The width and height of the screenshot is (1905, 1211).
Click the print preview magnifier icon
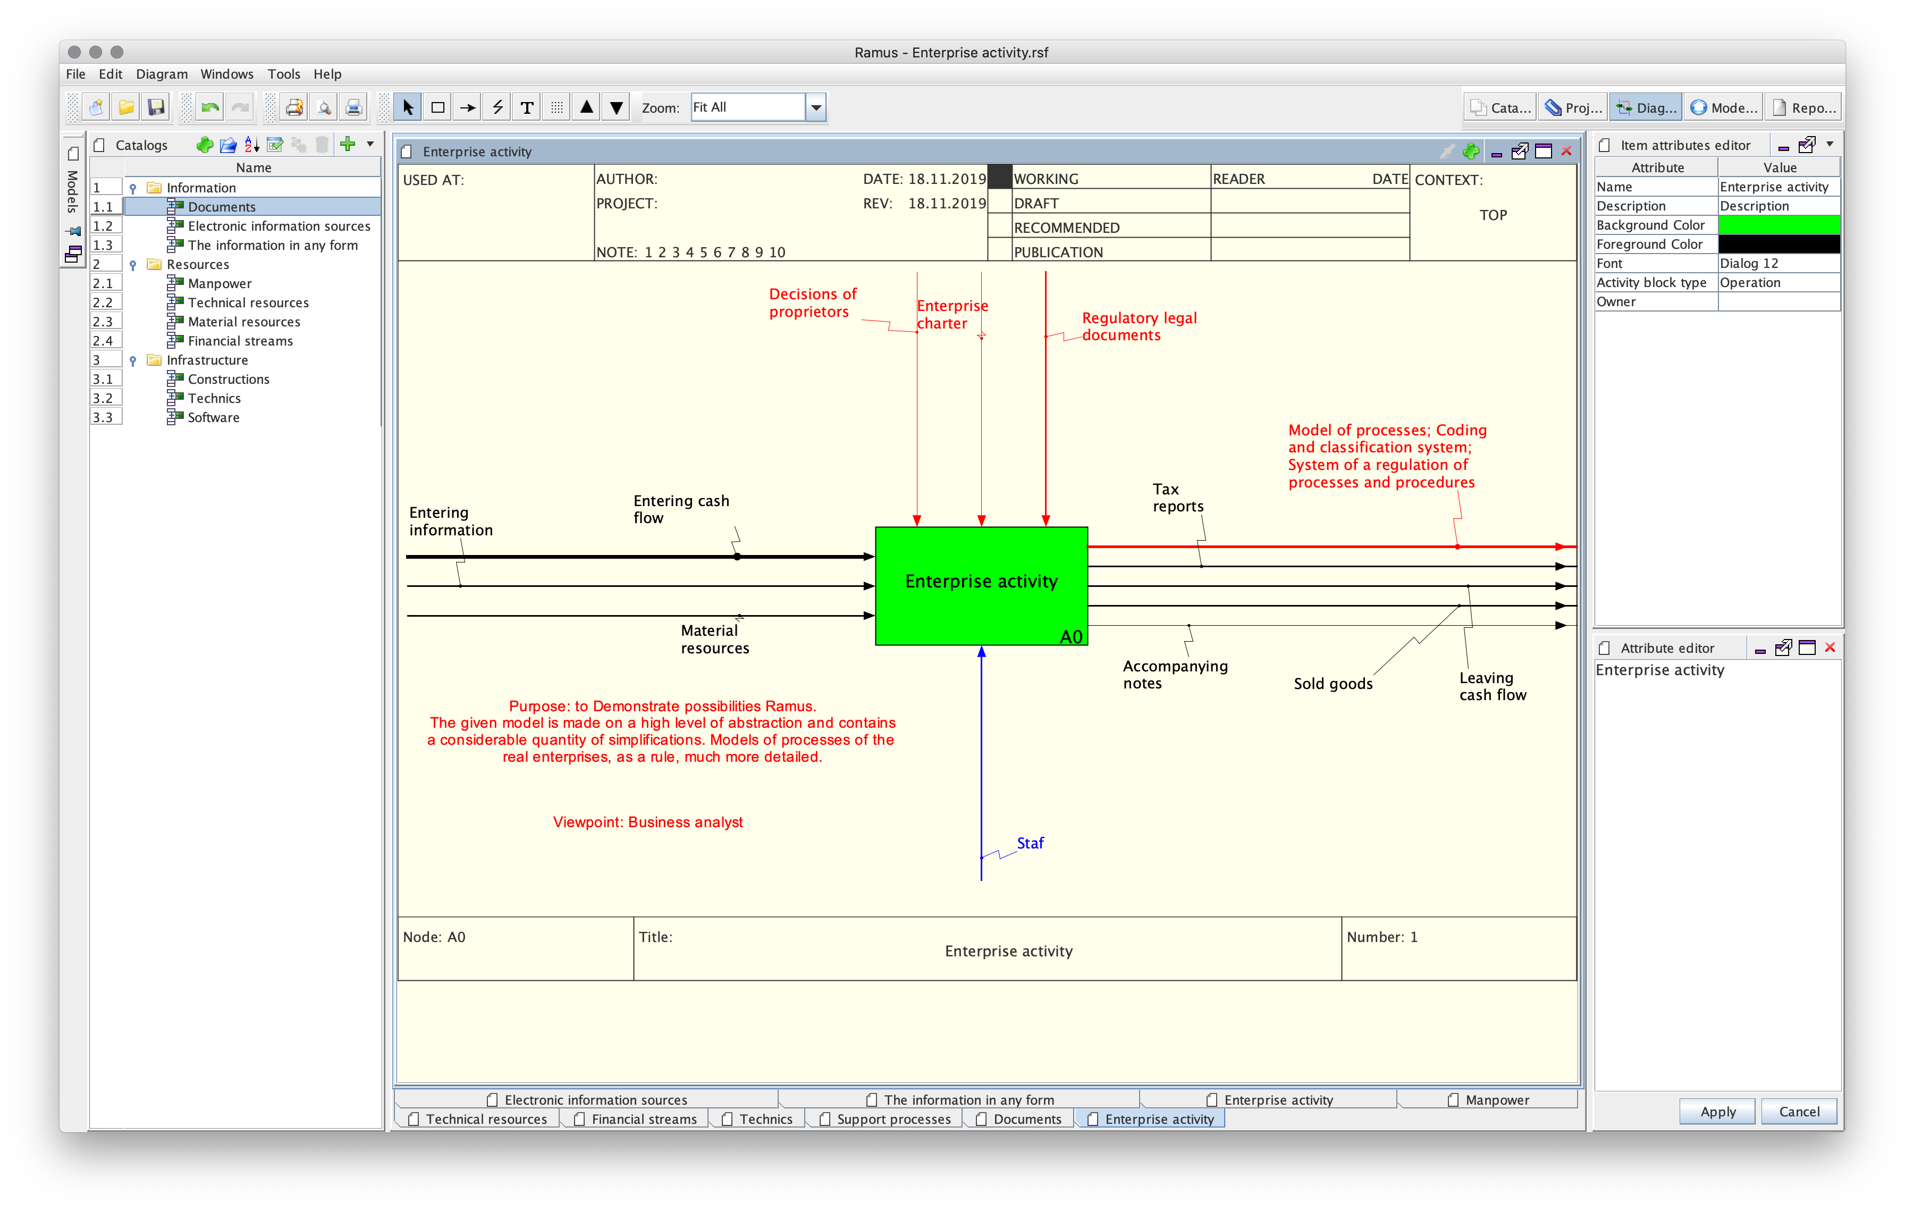(x=324, y=107)
